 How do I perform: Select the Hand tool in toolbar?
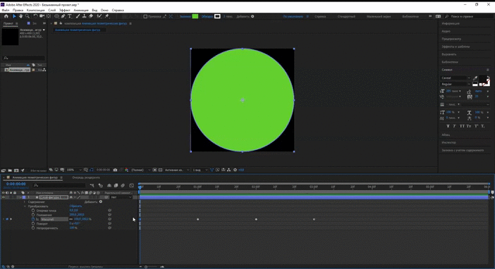click(x=21, y=16)
